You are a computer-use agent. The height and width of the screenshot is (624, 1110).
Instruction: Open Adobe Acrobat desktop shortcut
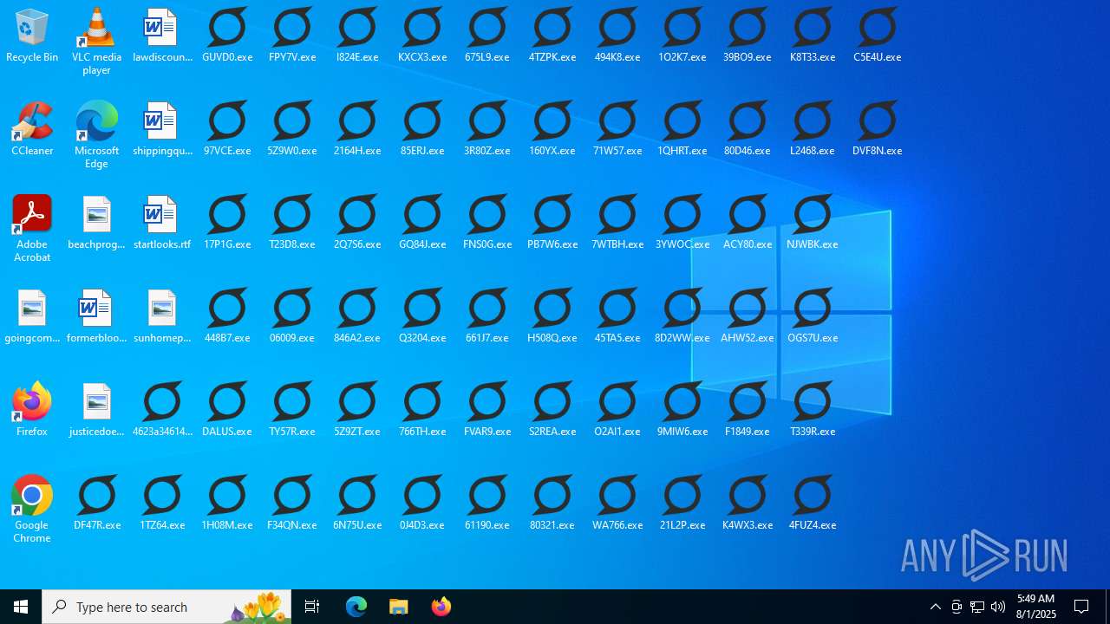coord(32,229)
